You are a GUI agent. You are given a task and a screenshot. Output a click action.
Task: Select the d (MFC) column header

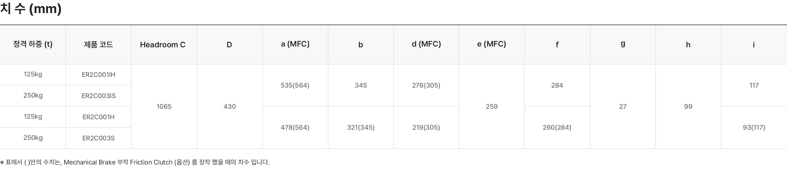pos(426,44)
